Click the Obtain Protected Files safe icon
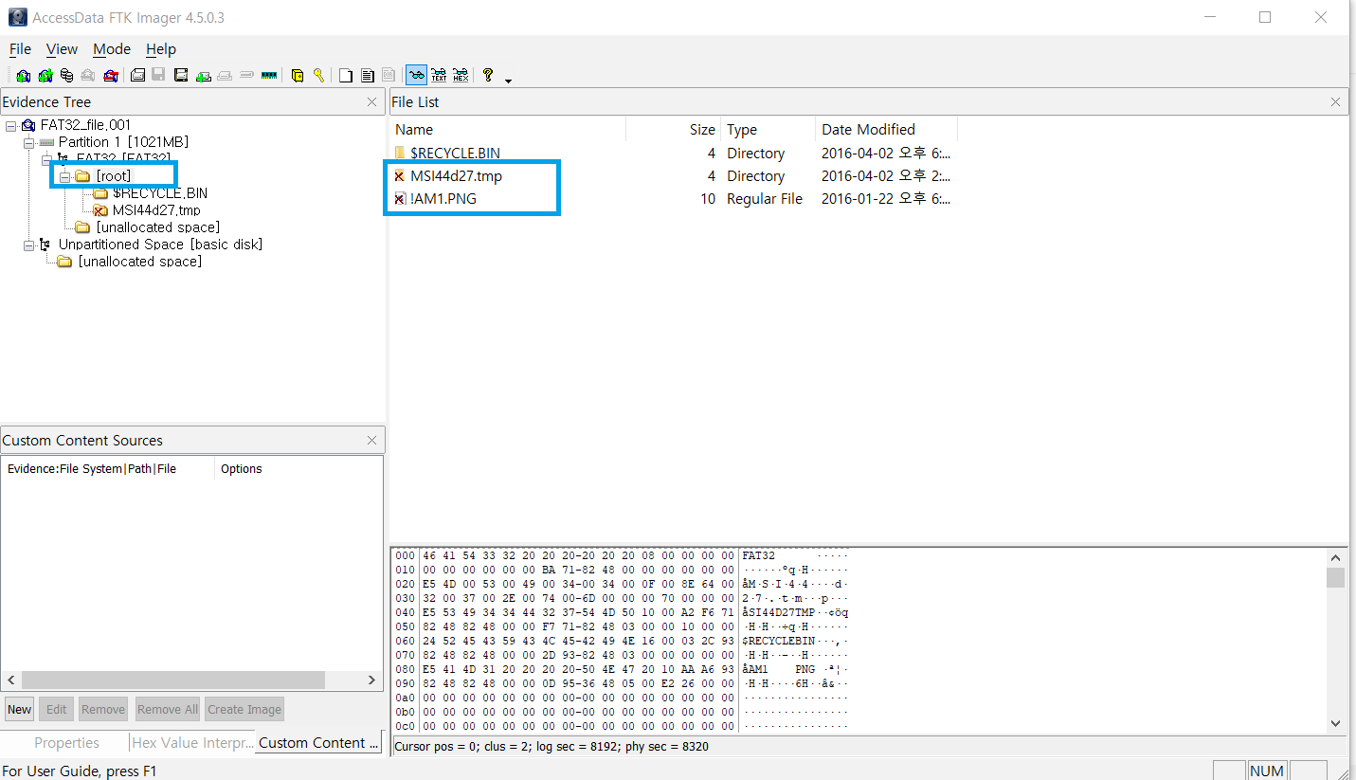Viewport: 1356px width, 780px height. click(x=298, y=76)
